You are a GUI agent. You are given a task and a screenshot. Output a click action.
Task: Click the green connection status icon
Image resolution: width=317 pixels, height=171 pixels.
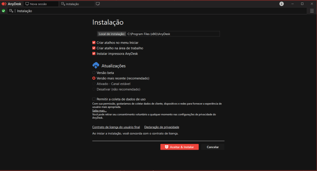coord(3,11)
